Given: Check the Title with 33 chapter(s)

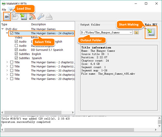Looking at the screenshot, I should (12, 71).
